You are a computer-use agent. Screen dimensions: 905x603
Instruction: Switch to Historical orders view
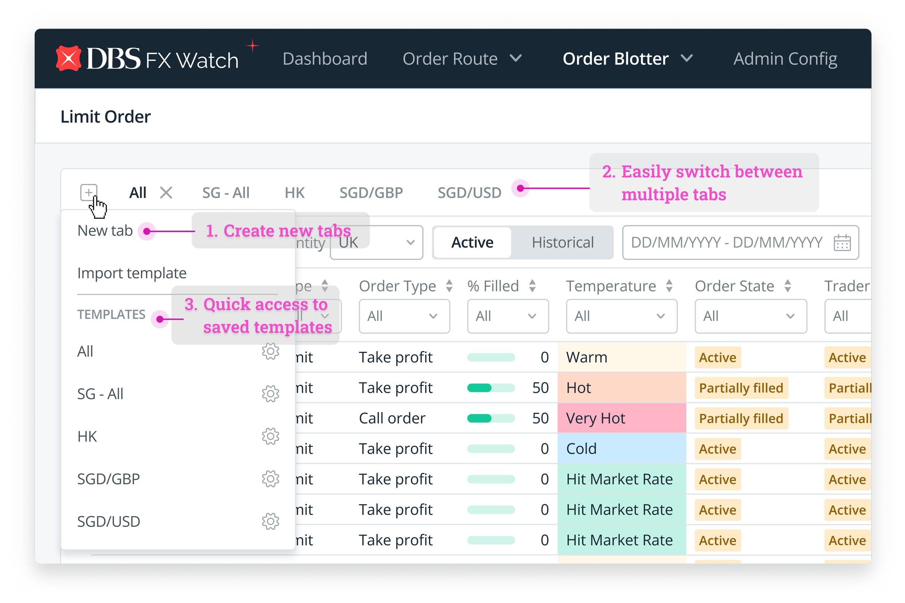click(x=563, y=243)
